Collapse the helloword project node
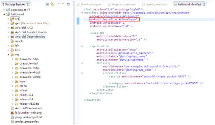Screen dimensions: 215x125 click(x=4, y=14)
